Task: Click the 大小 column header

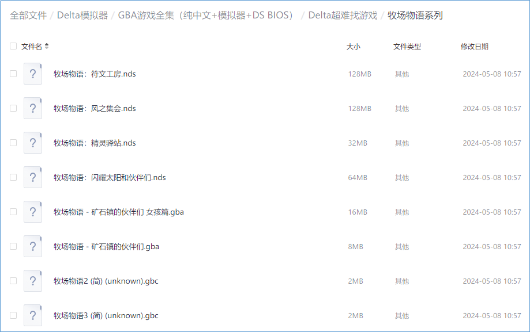Action: click(352, 46)
